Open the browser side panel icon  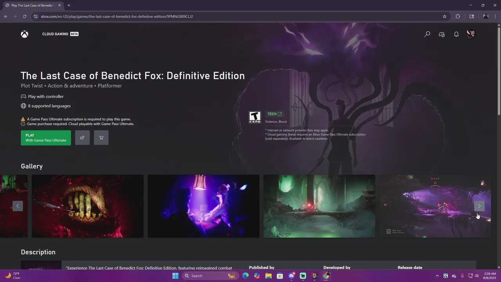point(472,16)
